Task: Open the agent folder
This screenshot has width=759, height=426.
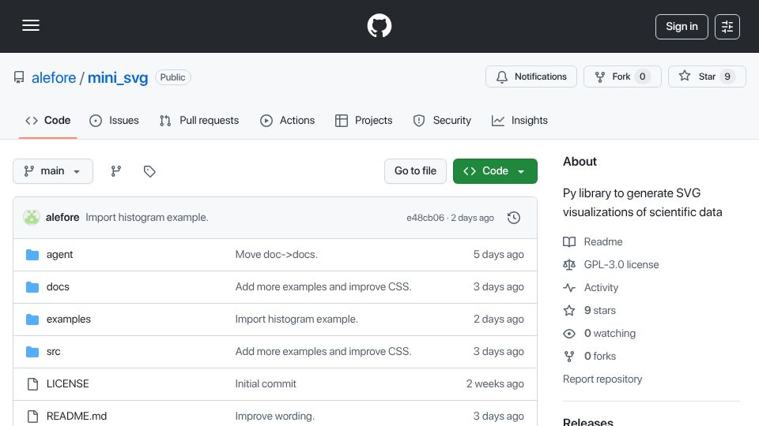Action: coord(59,255)
